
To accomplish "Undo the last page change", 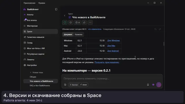I will click(156, 29).
